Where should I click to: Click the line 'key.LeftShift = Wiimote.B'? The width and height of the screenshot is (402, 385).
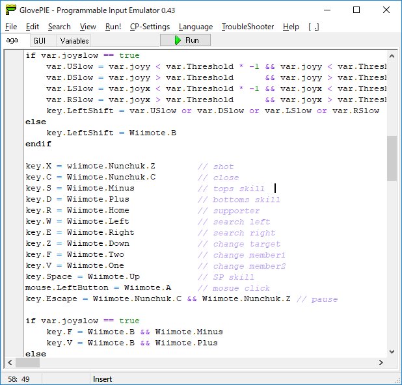tap(111, 133)
